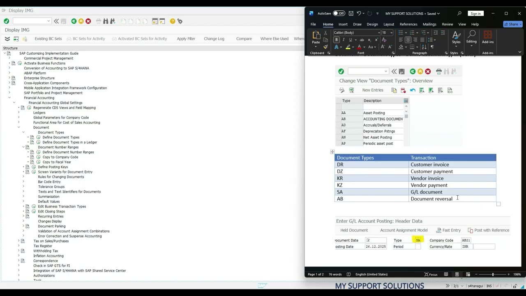This screenshot has height=296, width=526.
Task: Collapse Financial Accounting tree node
Action: click(9, 98)
